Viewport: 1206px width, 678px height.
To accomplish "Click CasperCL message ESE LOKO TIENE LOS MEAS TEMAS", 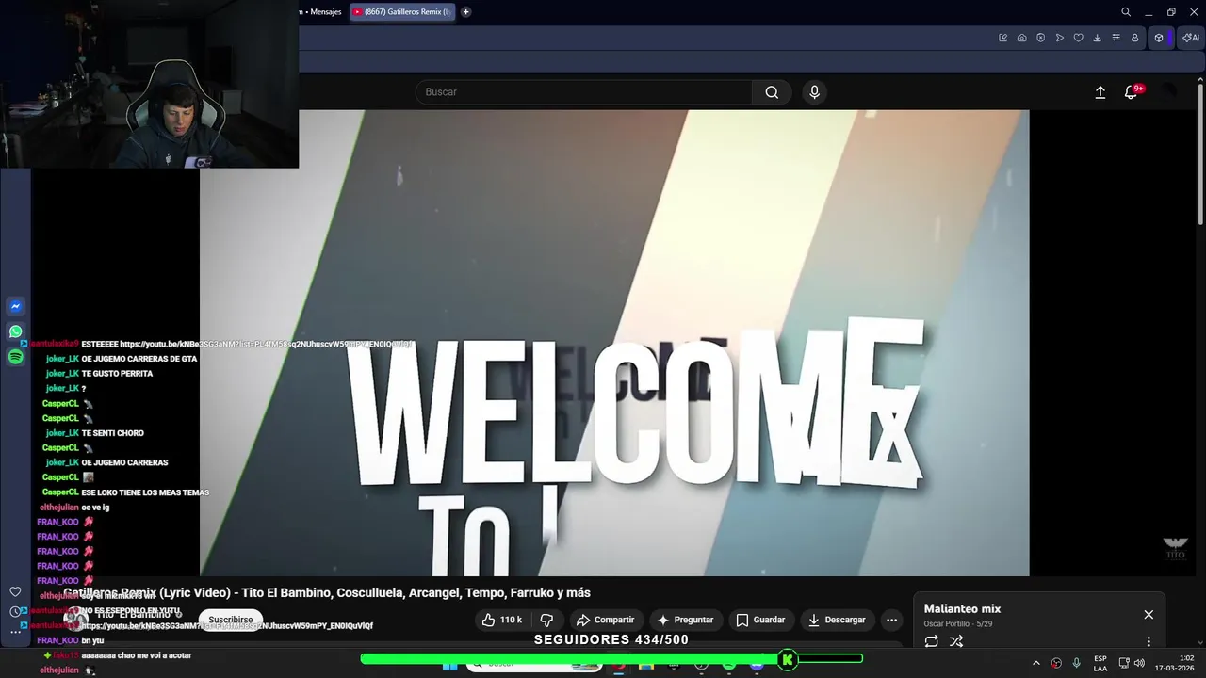I will (145, 492).
